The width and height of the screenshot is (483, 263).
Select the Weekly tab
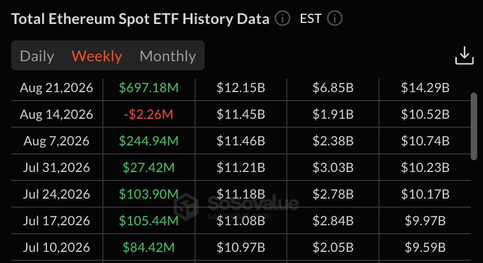coord(96,56)
